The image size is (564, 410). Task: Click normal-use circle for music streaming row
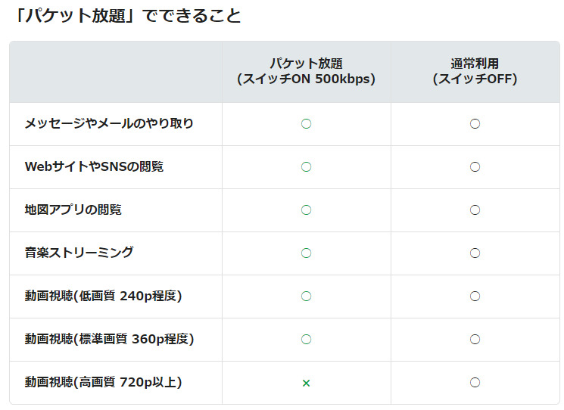475,253
